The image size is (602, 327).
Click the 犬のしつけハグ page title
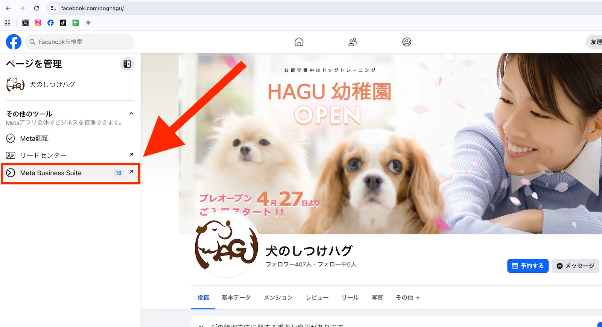point(309,251)
